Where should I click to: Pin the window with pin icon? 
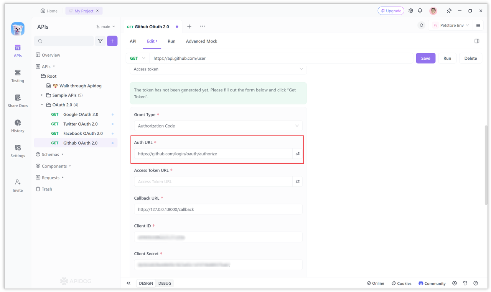(x=449, y=11)
